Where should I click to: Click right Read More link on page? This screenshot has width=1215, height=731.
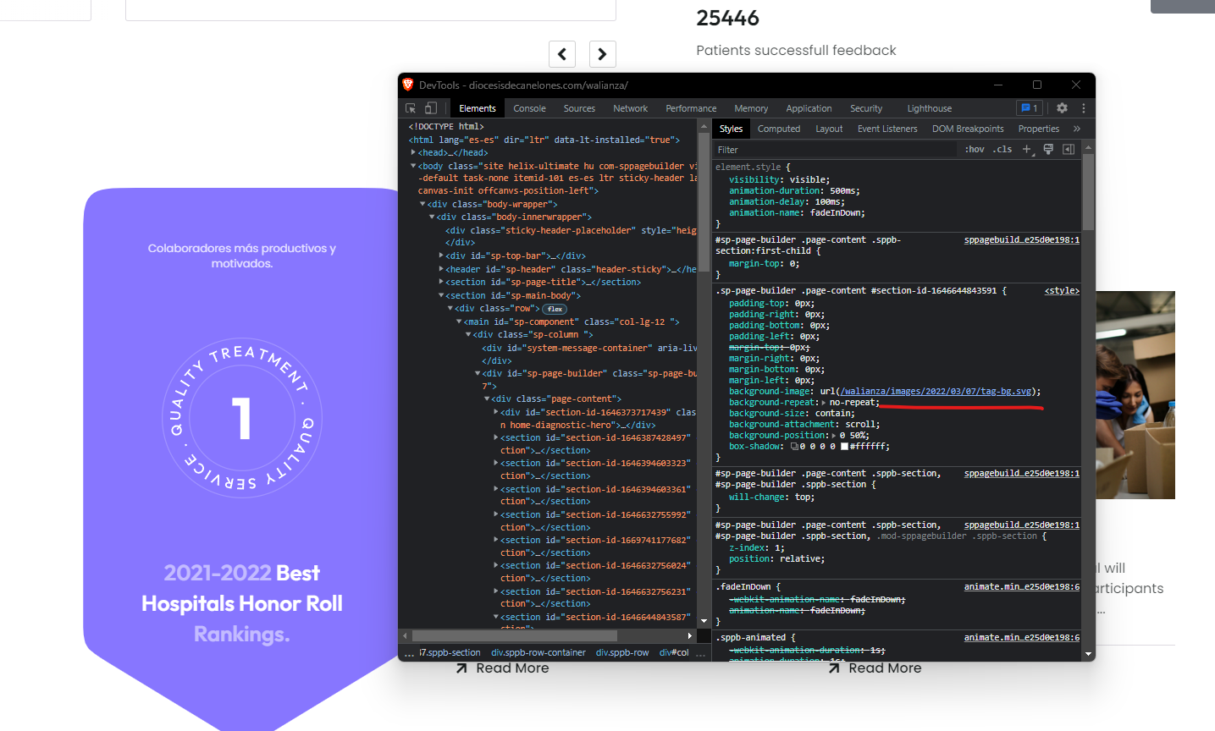tap(875, 668)
